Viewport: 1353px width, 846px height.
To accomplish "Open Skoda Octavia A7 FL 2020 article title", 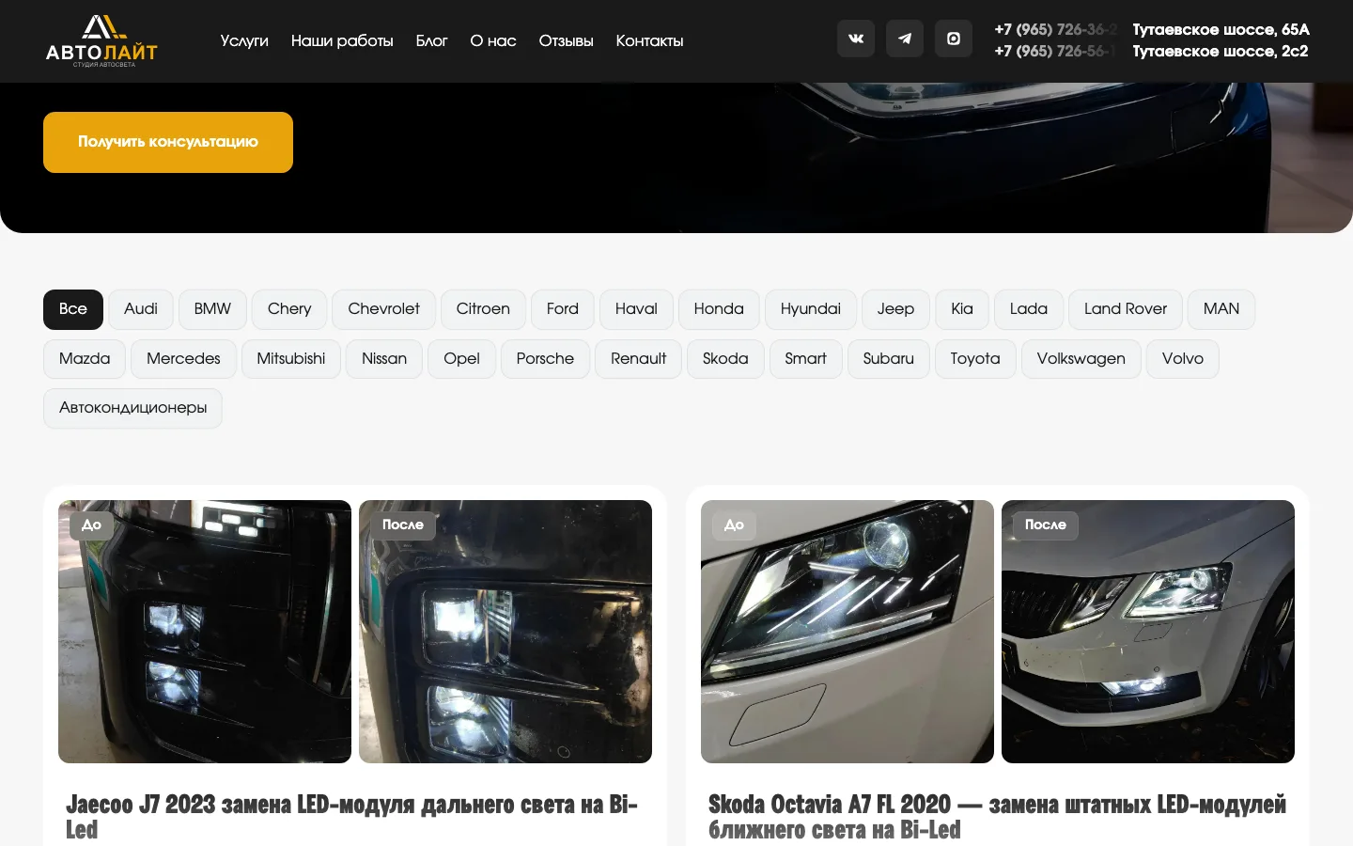I will click(x=997, y=817).
